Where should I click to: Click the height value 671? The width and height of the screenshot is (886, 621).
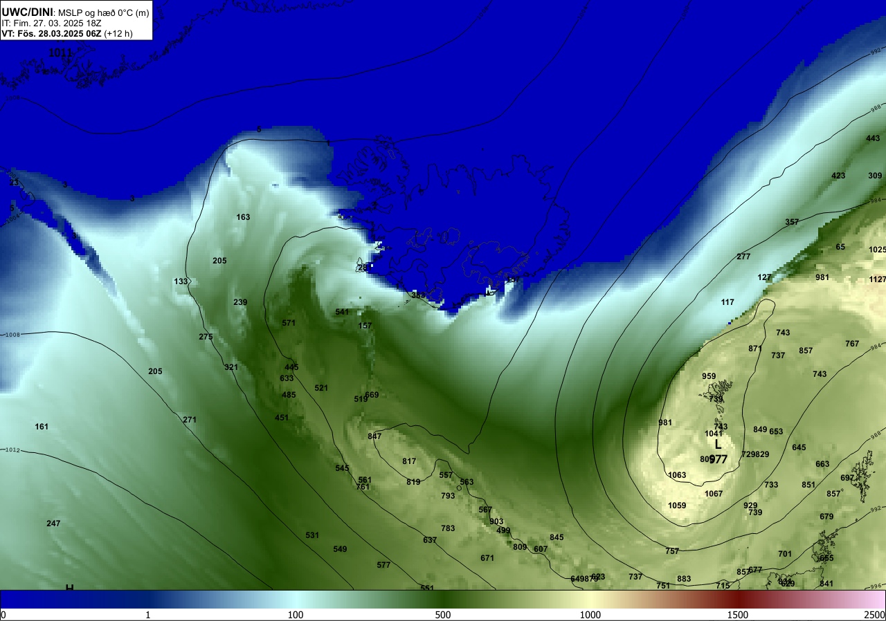pos(487,558)
